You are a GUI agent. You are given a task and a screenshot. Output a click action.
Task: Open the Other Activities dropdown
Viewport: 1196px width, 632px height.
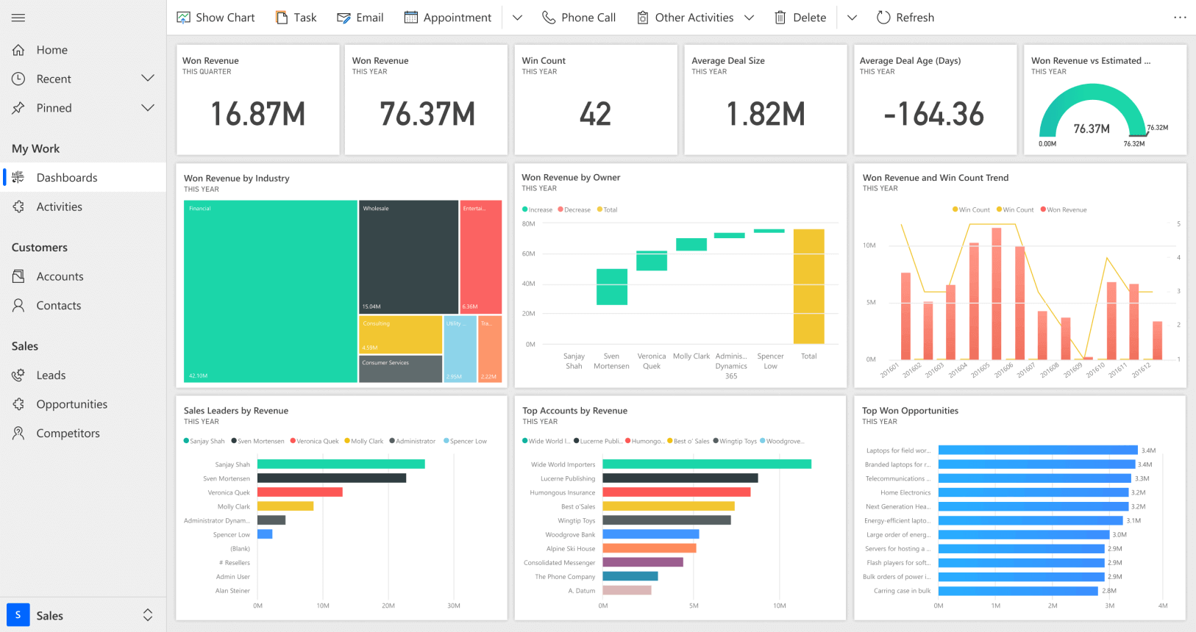(750, 18)
